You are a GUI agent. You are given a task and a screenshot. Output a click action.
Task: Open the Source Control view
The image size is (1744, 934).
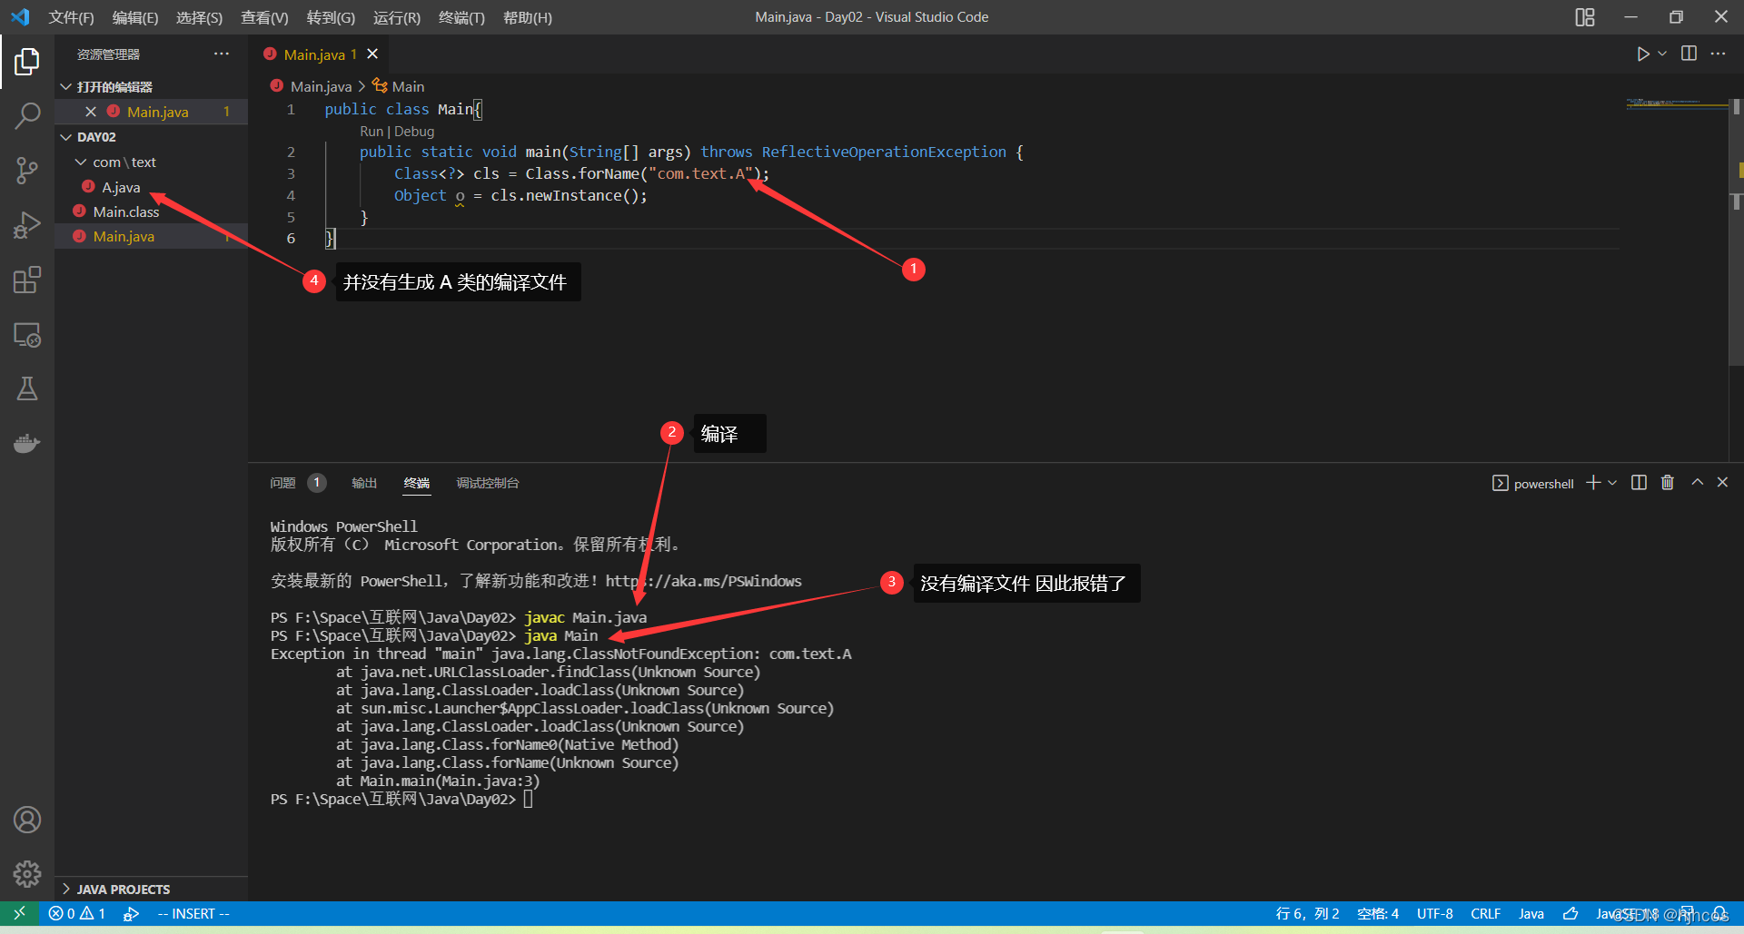tap(27, 171)
